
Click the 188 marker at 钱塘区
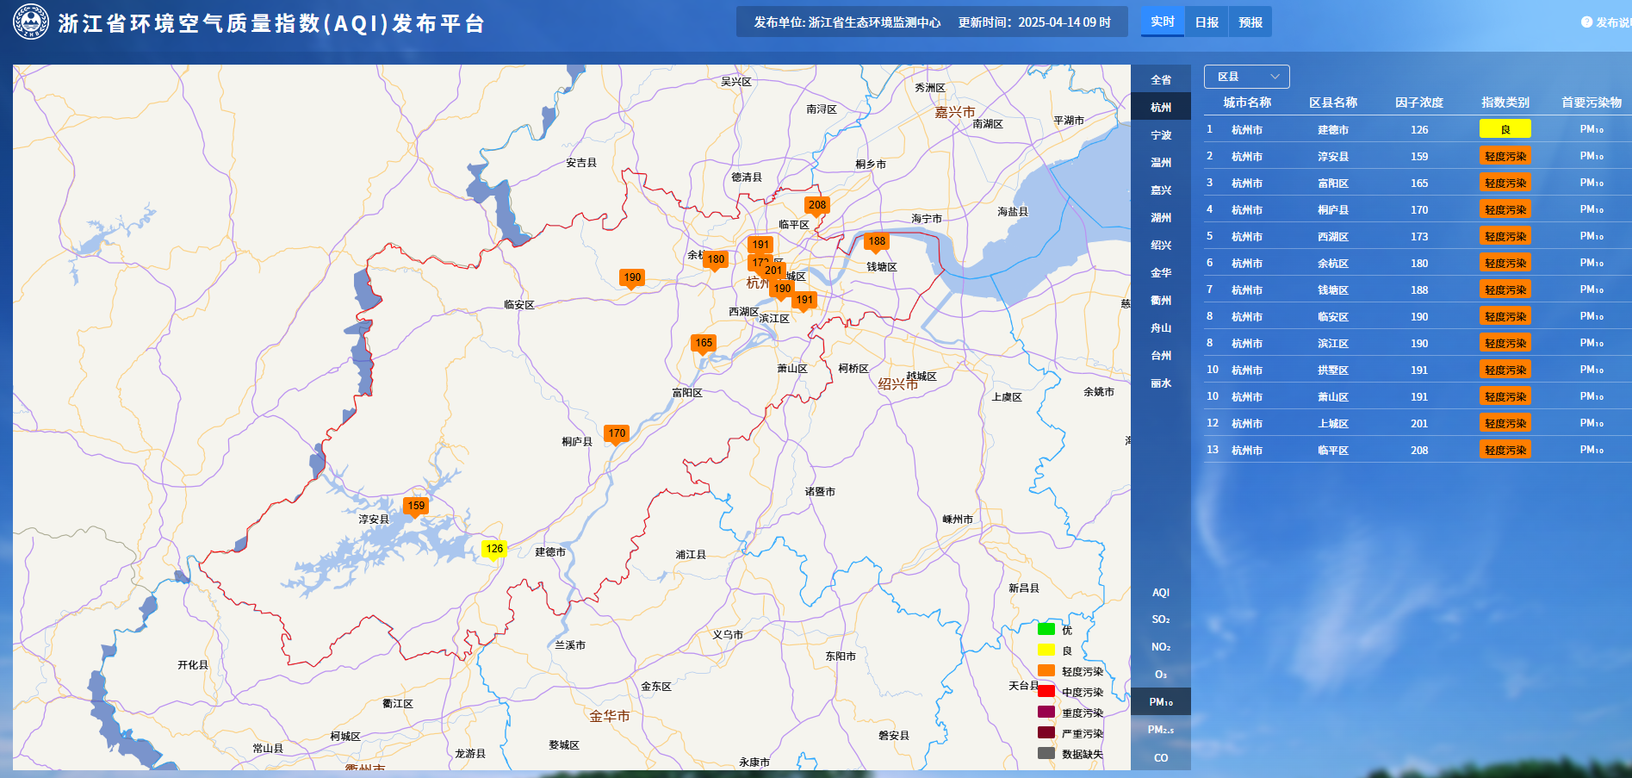pyautogui.click(x=877, y=242)
